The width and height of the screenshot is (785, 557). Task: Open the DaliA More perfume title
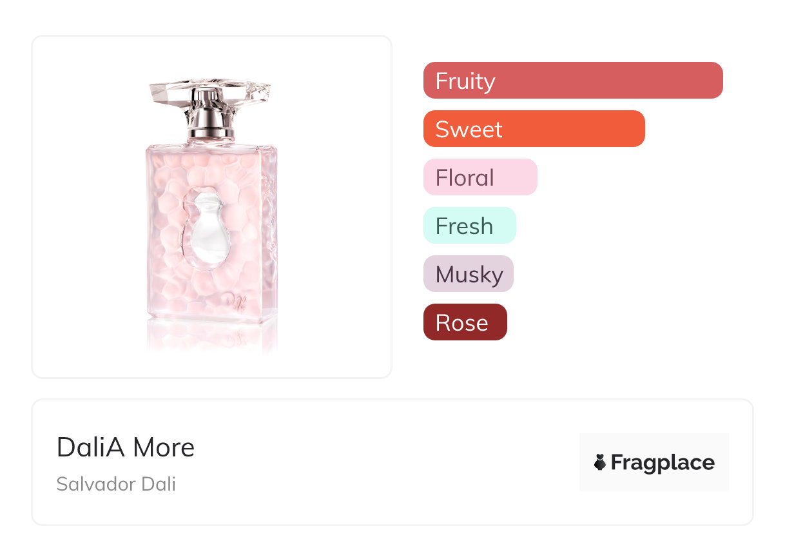click(x=126, y=447)
